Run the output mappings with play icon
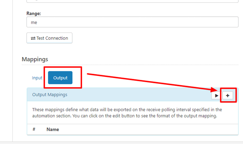This screenshot has width=243, height=144. (216, 95)
